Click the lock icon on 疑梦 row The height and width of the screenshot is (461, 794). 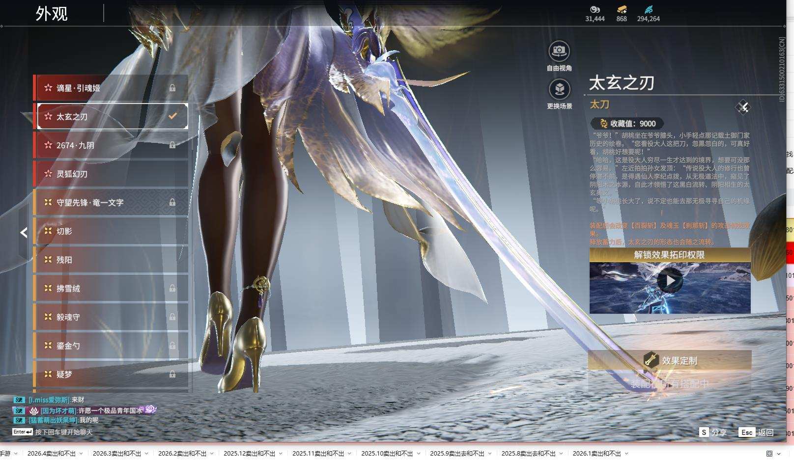click(172, 374)
